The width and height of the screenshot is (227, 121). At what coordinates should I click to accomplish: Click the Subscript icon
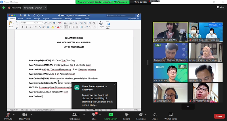point(39,27)
